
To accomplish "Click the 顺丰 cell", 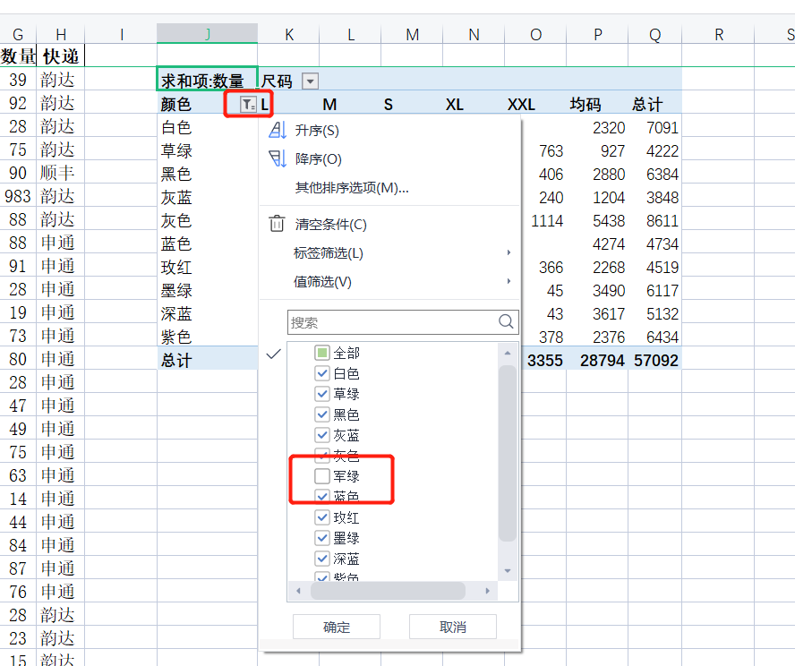I will [x=60, y=173].
